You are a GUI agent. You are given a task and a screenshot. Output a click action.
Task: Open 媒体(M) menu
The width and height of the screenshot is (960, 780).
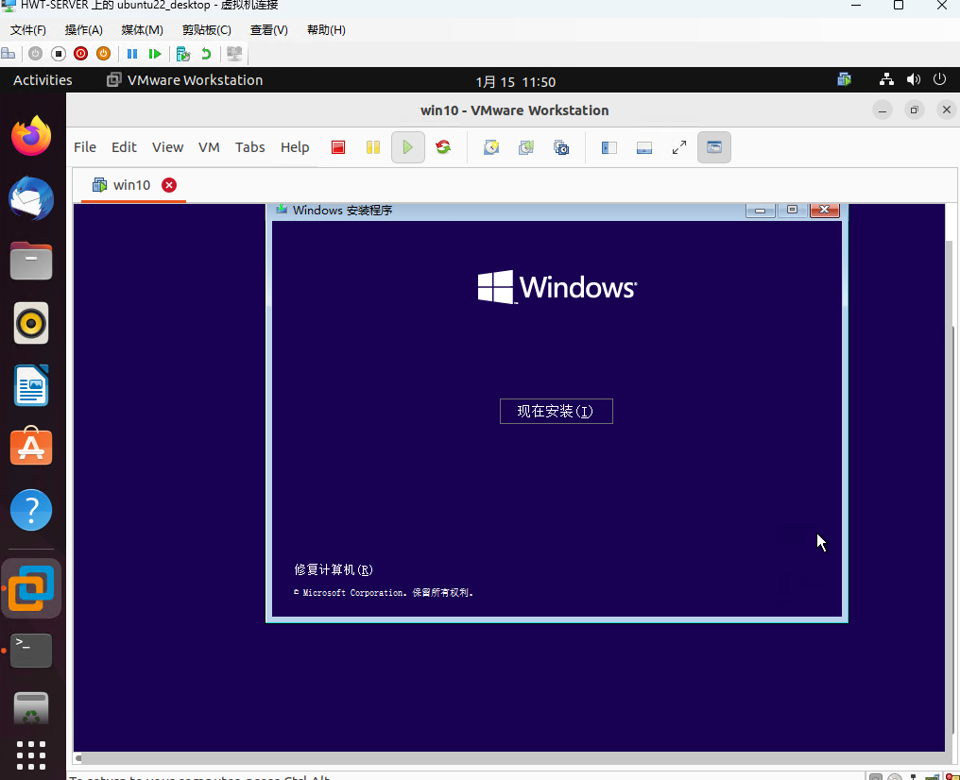(x=142, y=30)
